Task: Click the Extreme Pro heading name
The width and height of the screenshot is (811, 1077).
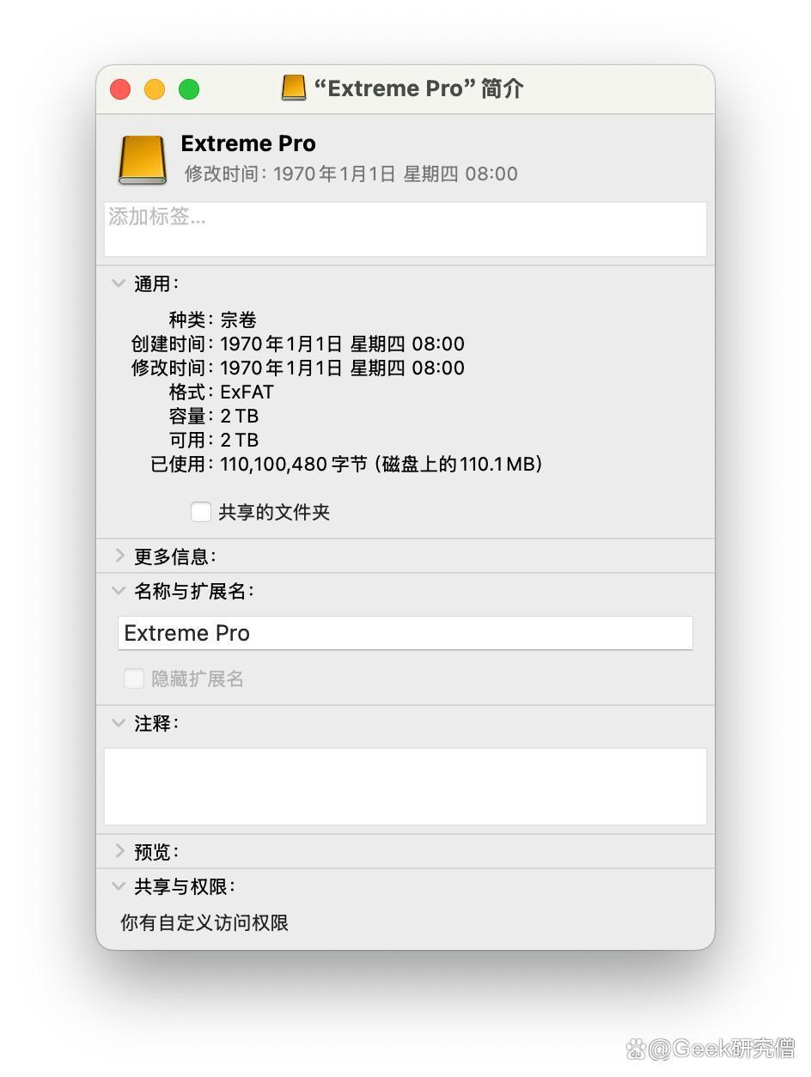Action: click(x=248, y=143)
